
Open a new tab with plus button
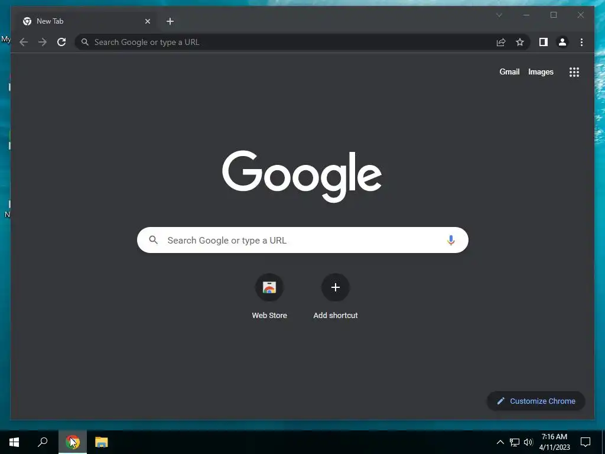point(170,21)
